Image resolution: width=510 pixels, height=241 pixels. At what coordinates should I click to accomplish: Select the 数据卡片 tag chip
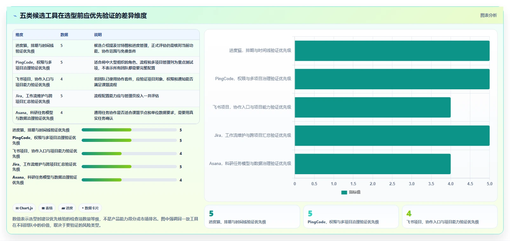[x=90, y=208]
